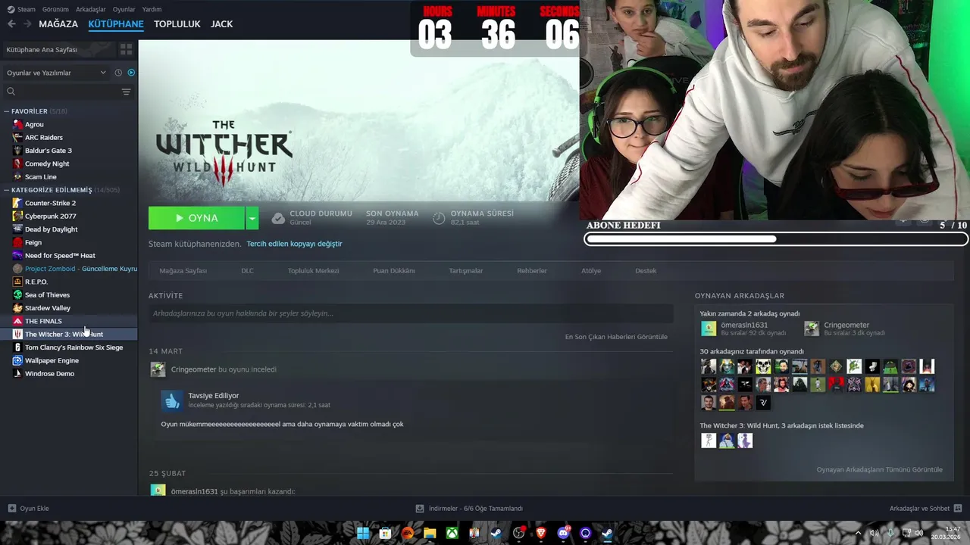This screenshot has width=970, height=545.
Task: Click THE FINALS game icon
Action: [x=17, y=321]
